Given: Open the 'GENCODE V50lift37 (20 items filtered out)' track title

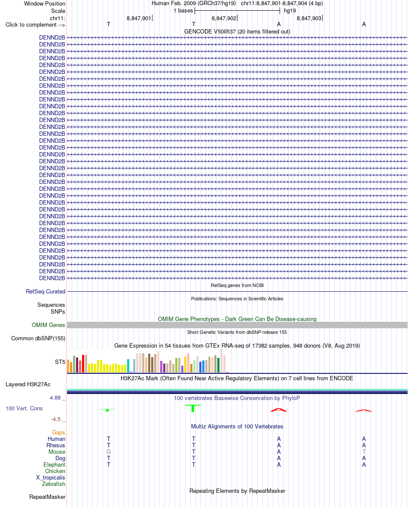Looking at the screenshot, I should pyautogui.click(x=237, y=31).
